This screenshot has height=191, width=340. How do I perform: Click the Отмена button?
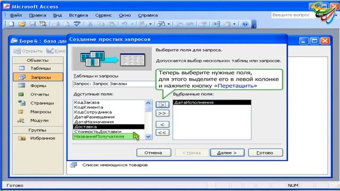click(x=154, y=153)
